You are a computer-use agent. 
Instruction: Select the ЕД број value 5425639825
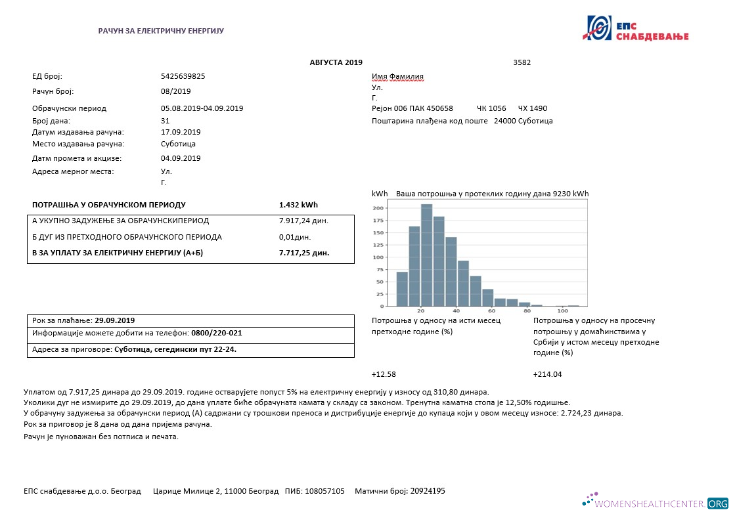pos(183,76)
